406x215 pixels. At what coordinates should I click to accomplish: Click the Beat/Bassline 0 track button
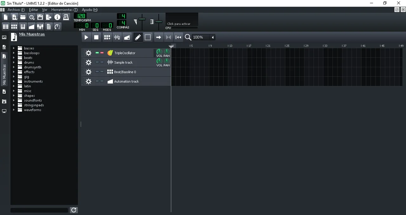click(x=138, y=72)
